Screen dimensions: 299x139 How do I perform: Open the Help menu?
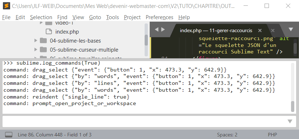(184, 17)
